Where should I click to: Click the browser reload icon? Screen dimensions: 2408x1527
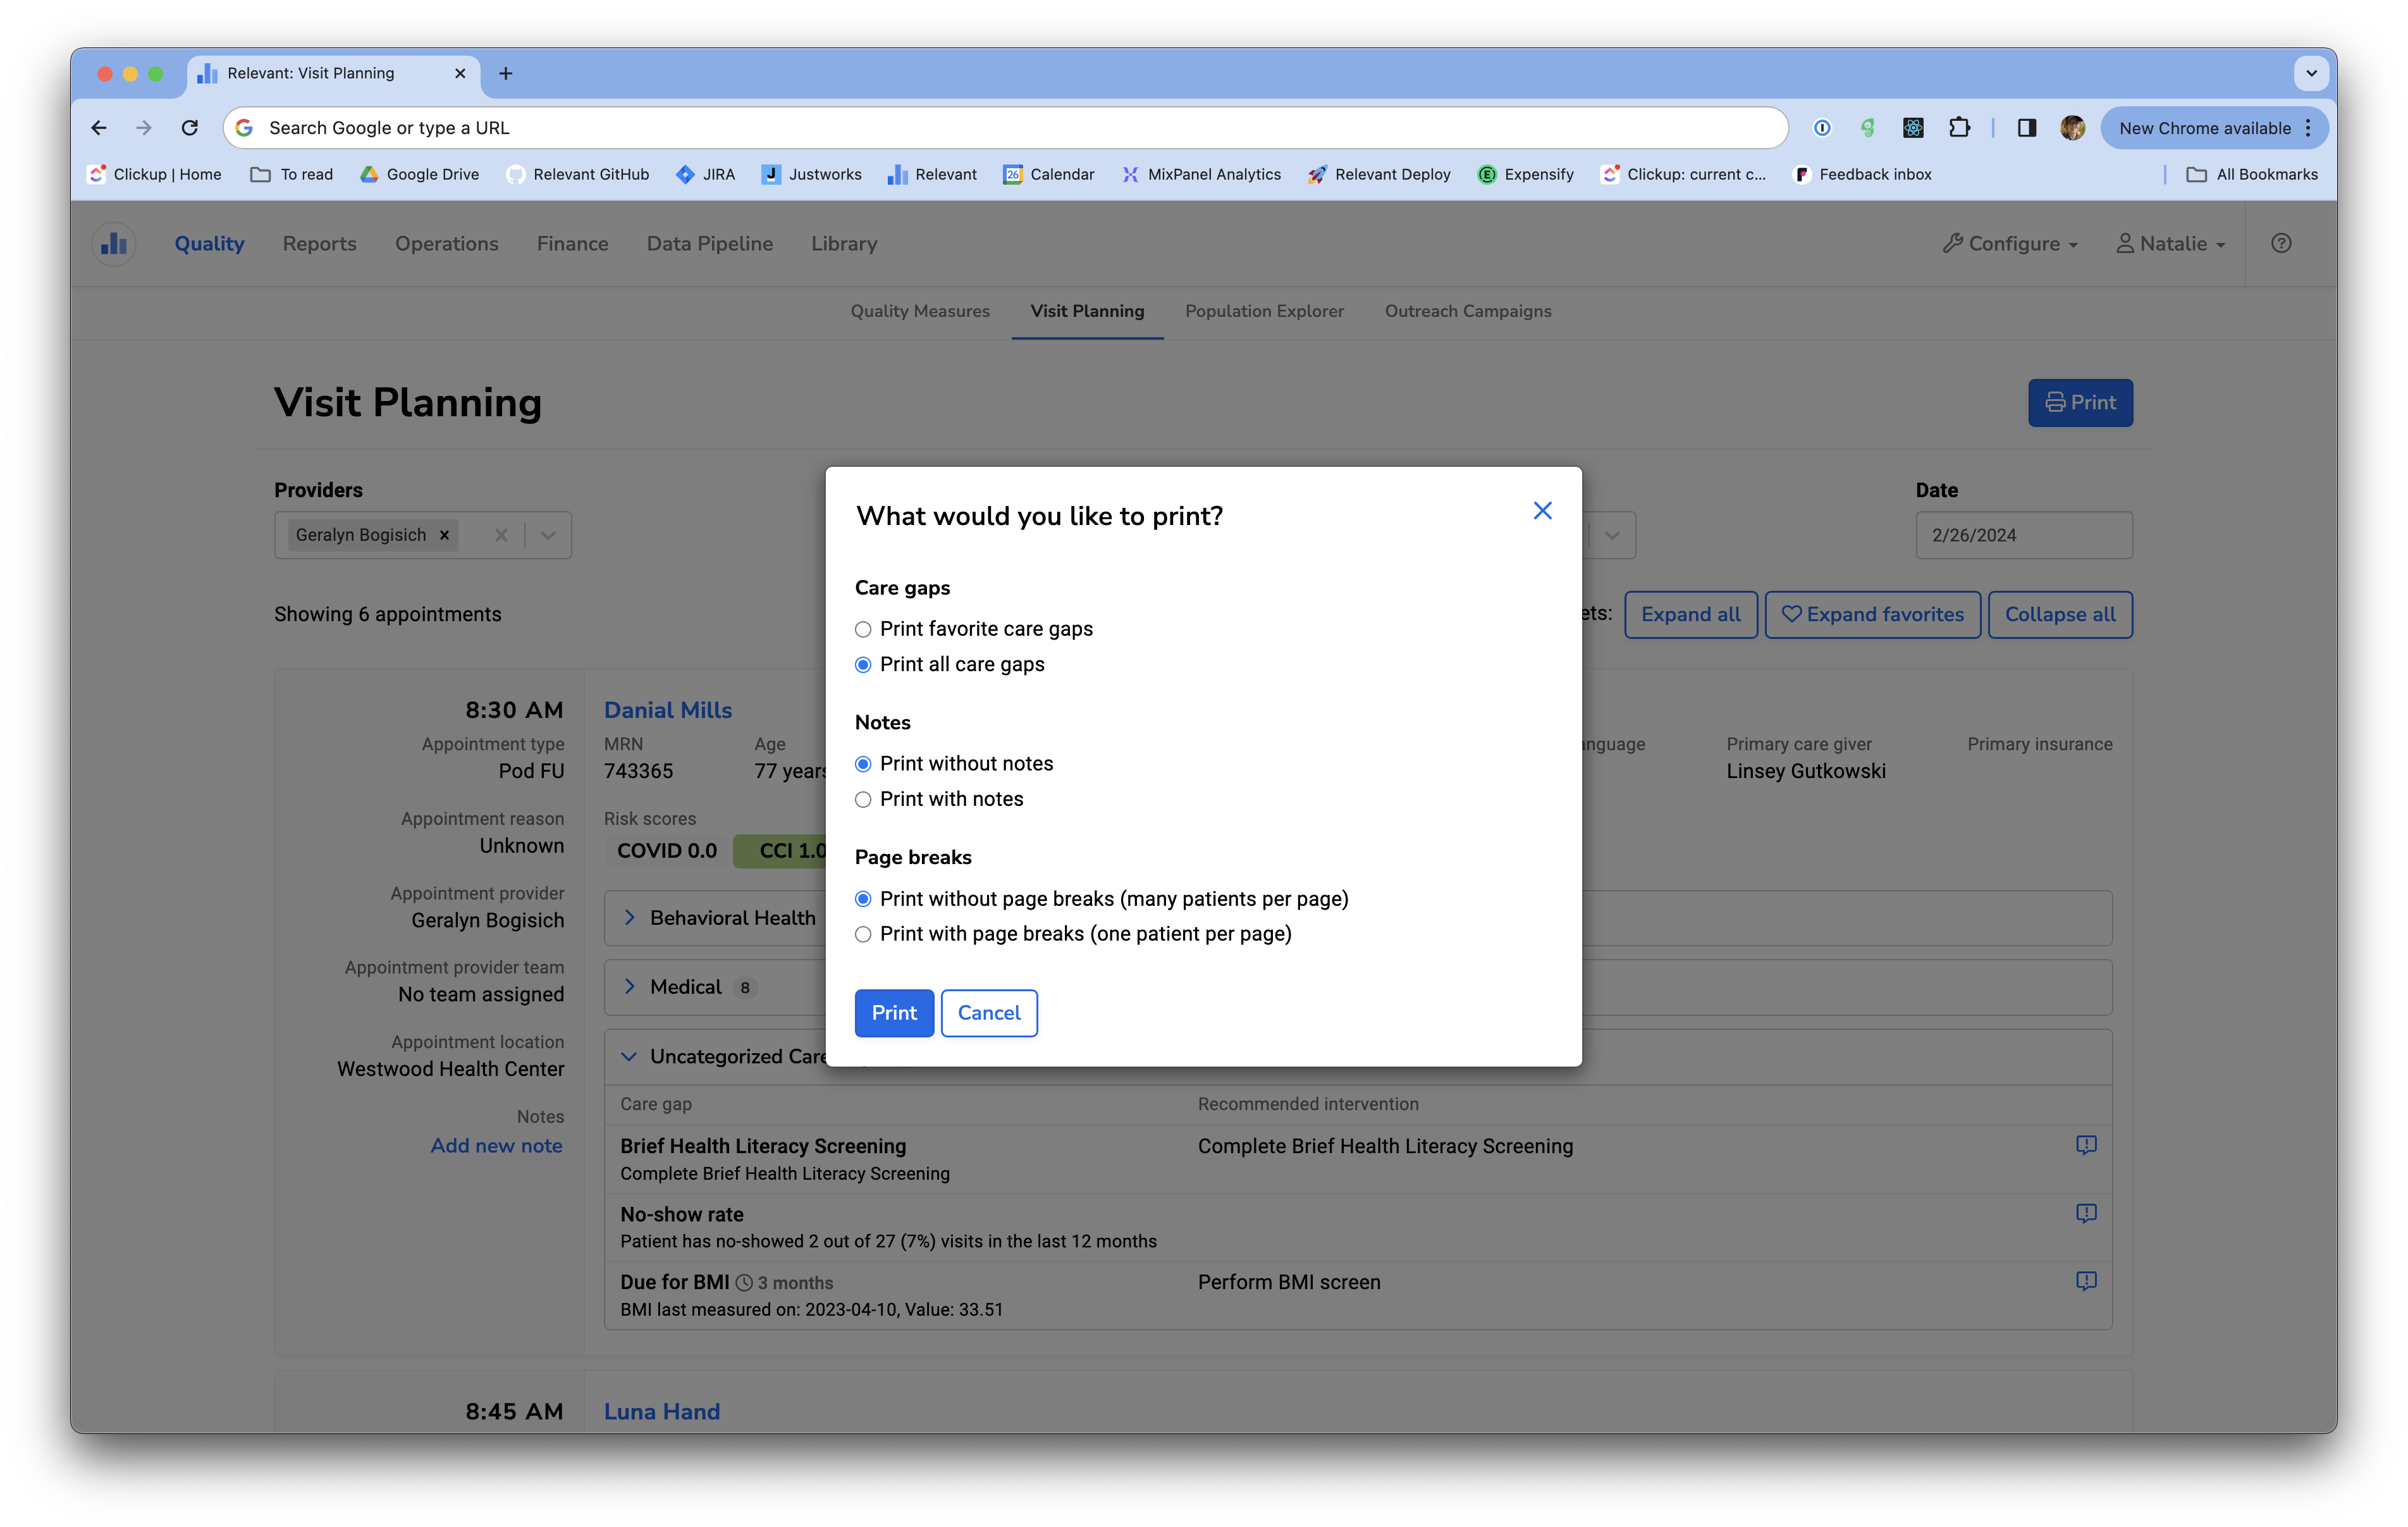click(x=190, y=128)
